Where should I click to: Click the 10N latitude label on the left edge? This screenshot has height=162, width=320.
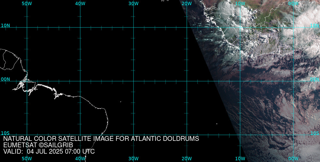(x=5, y=26)
